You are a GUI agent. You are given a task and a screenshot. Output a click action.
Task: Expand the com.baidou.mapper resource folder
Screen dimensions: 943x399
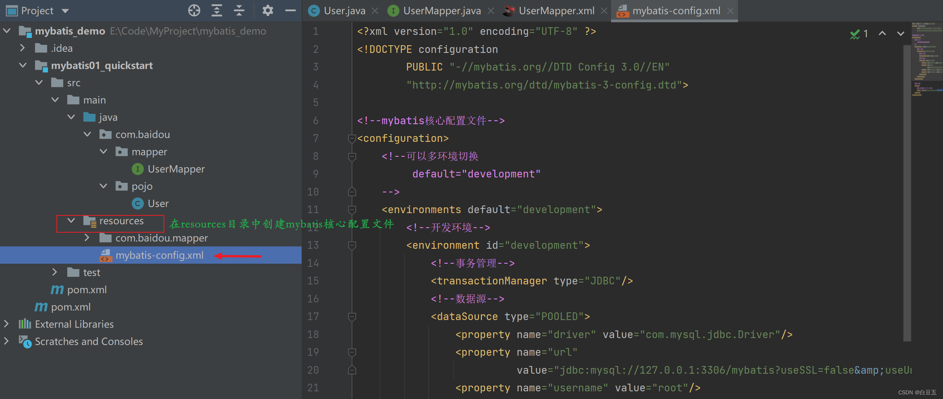coord(87,238)
